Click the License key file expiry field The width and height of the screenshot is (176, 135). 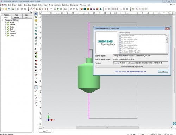140,59
